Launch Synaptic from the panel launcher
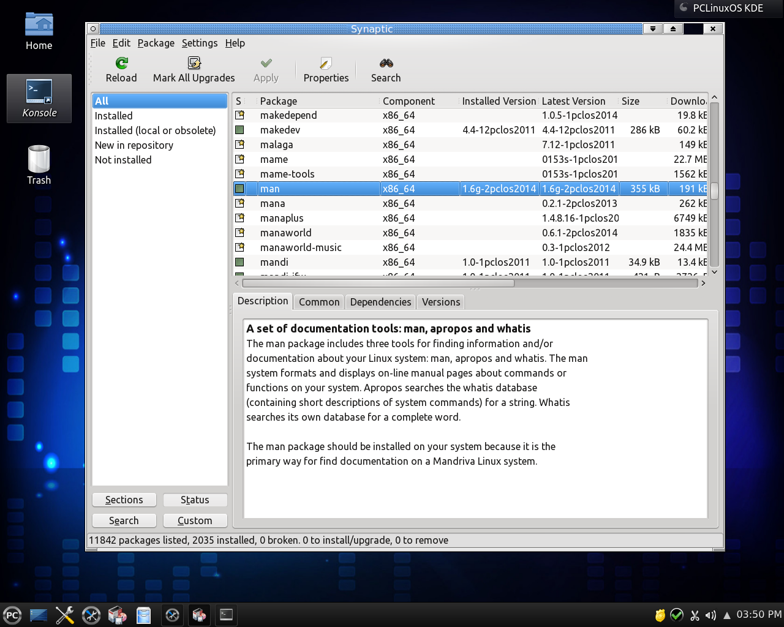The height and width of the screenshot is (627, 784). [117, 615]
